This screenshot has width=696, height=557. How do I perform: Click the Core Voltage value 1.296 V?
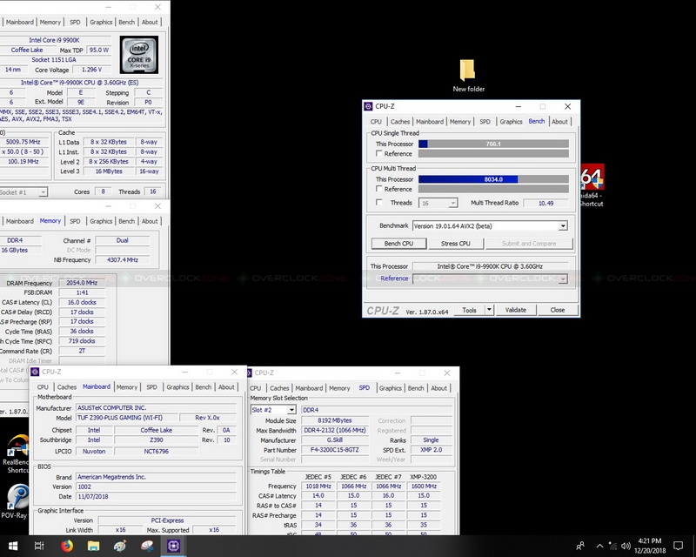click(91, 70)
